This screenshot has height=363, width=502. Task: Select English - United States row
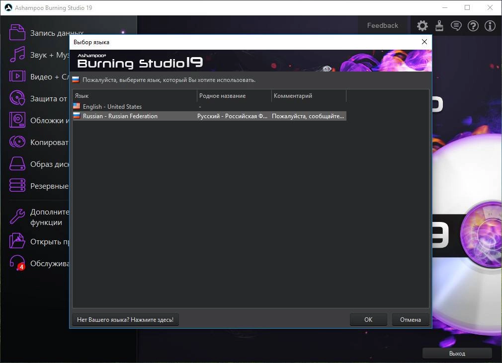pos(209,106)
